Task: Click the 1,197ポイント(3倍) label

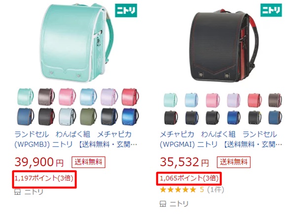Action: click(x=44, y=178)
